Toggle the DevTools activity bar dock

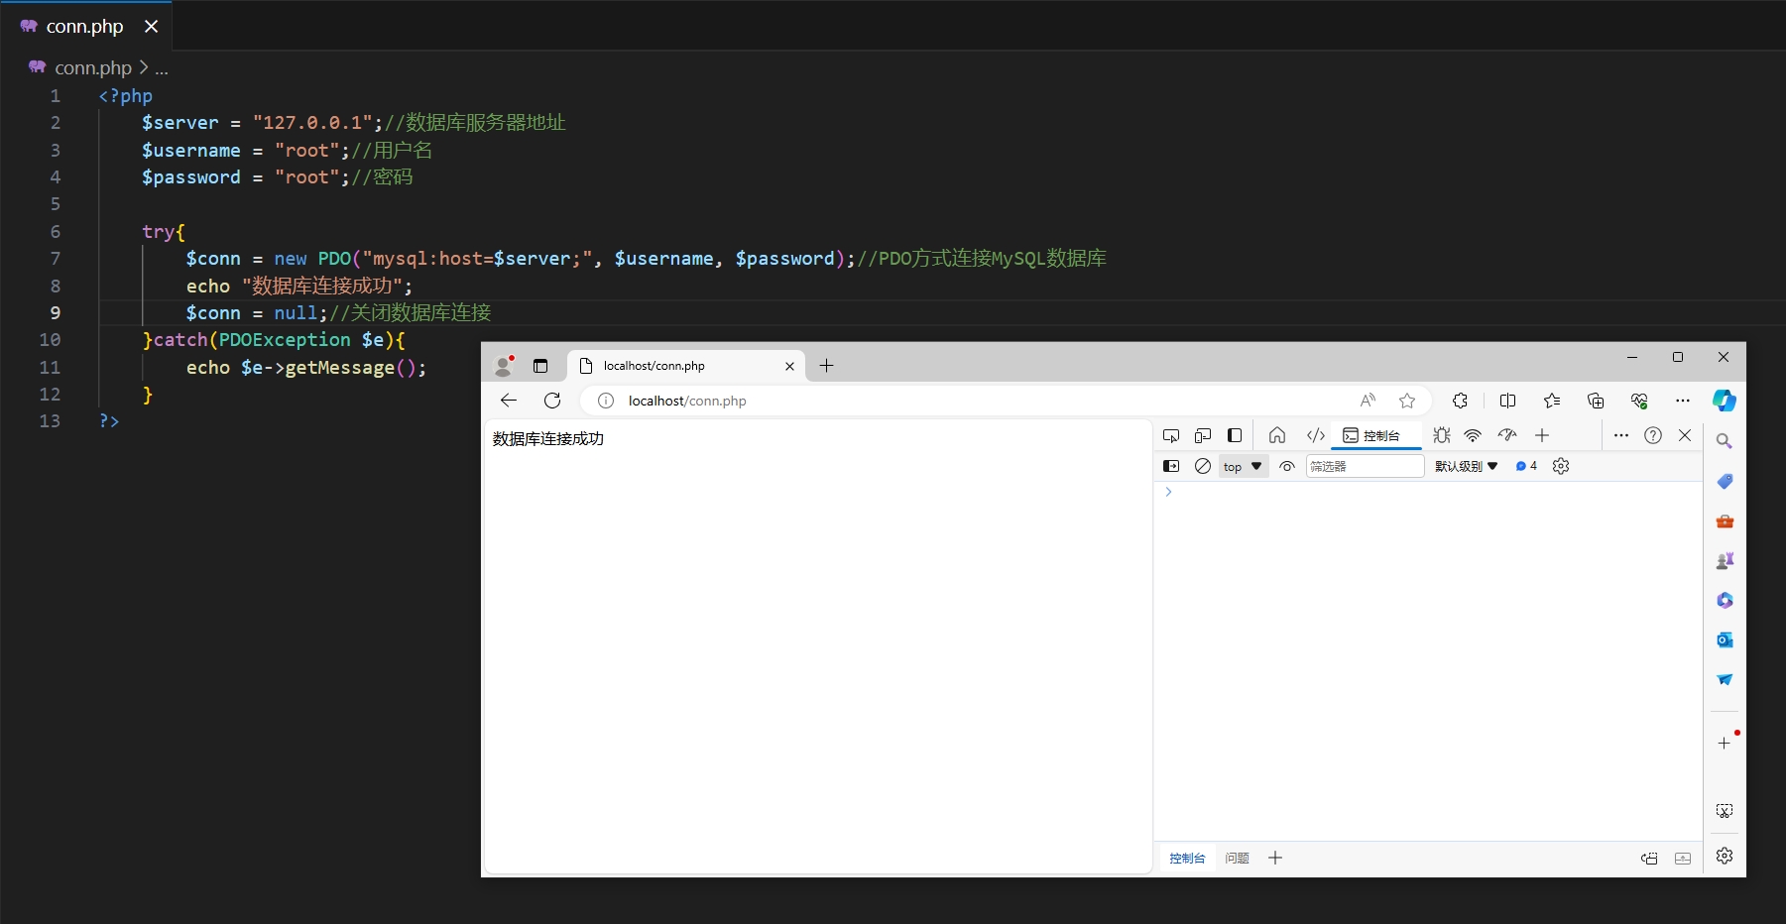click(1235, 435)
